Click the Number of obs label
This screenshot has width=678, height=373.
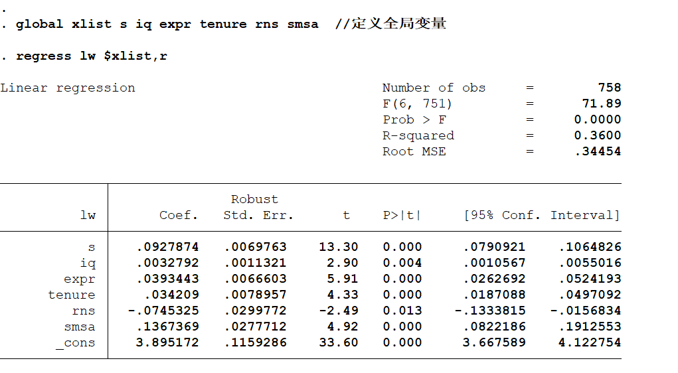pyautogui.click(x=434, y=88)
